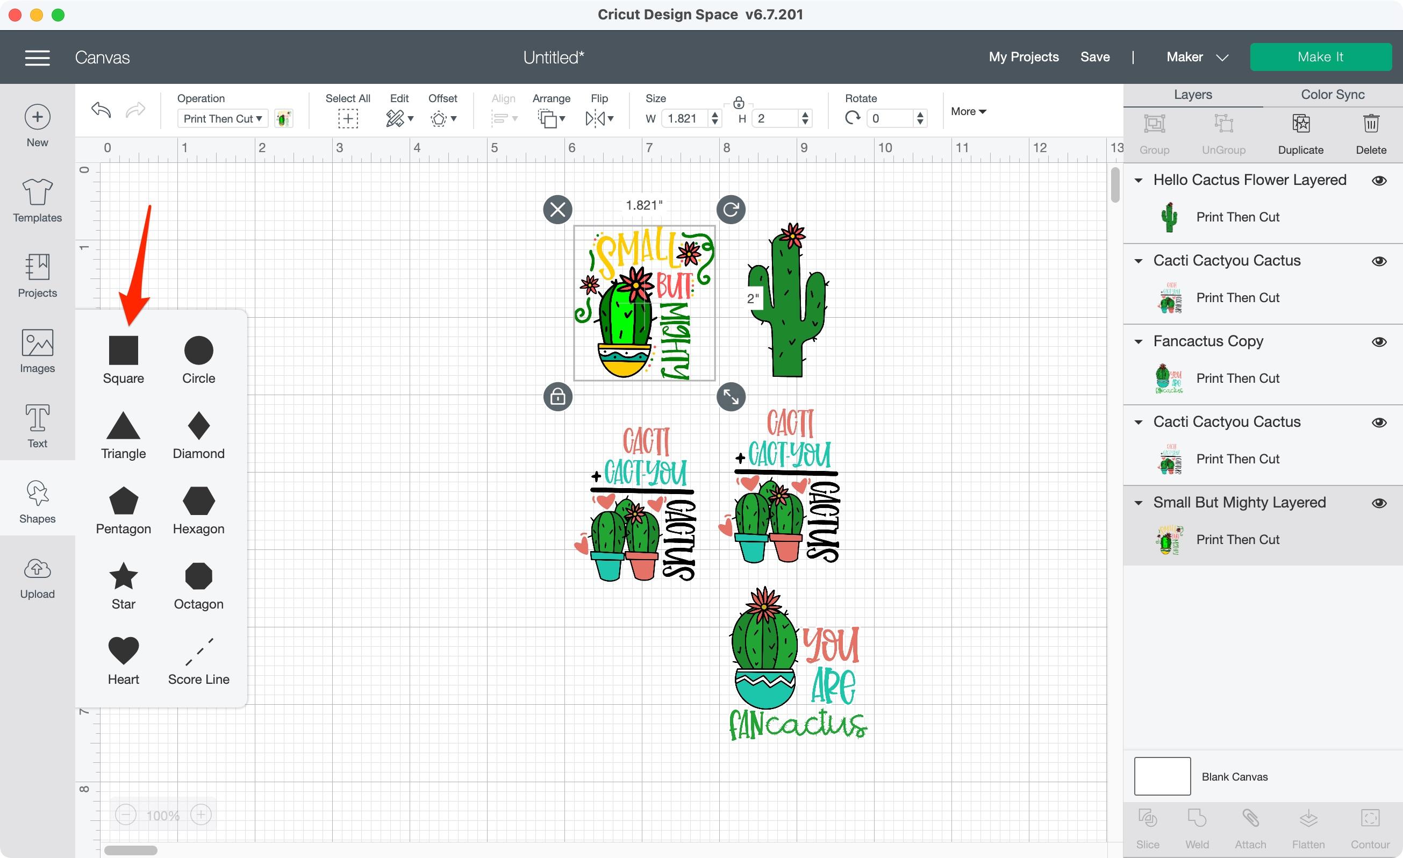
Task: Click the Height size input field
Action: pyautogui.click(x=775, y=118)
